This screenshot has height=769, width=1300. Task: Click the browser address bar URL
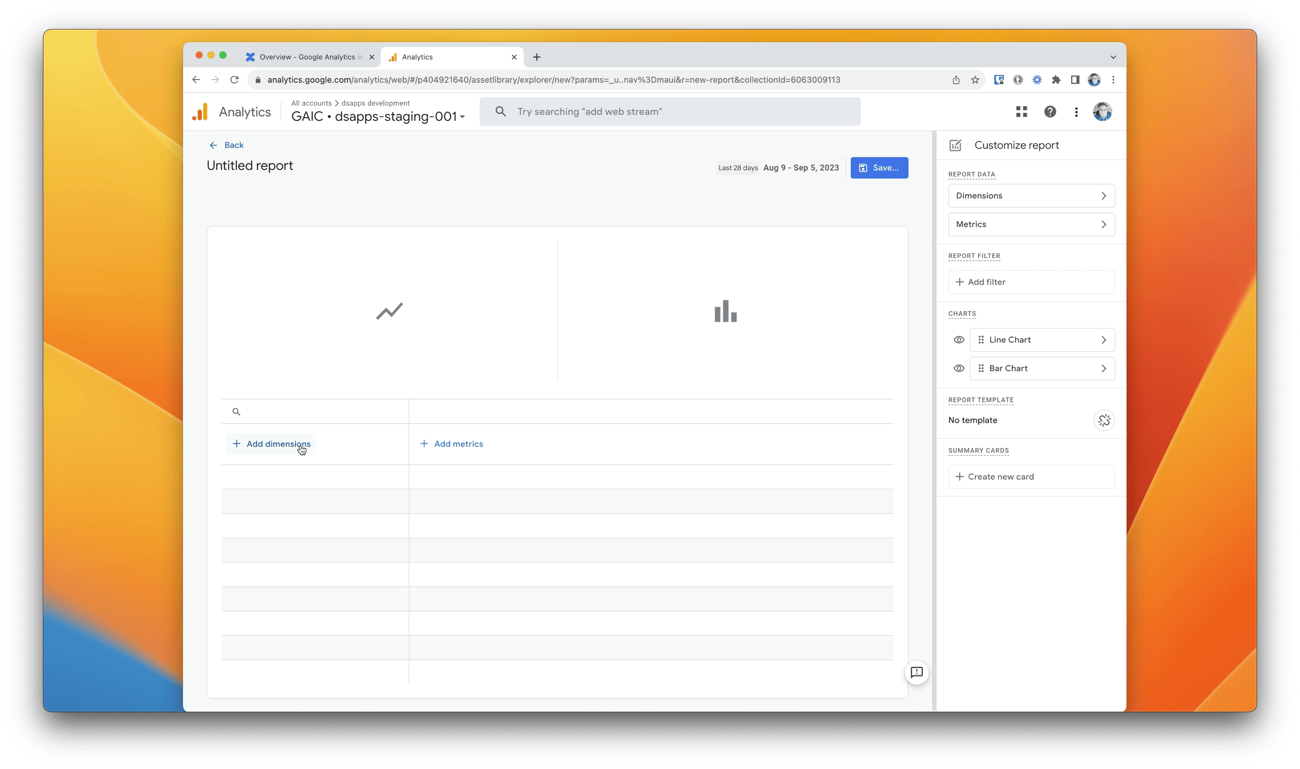tap(553, 79)
